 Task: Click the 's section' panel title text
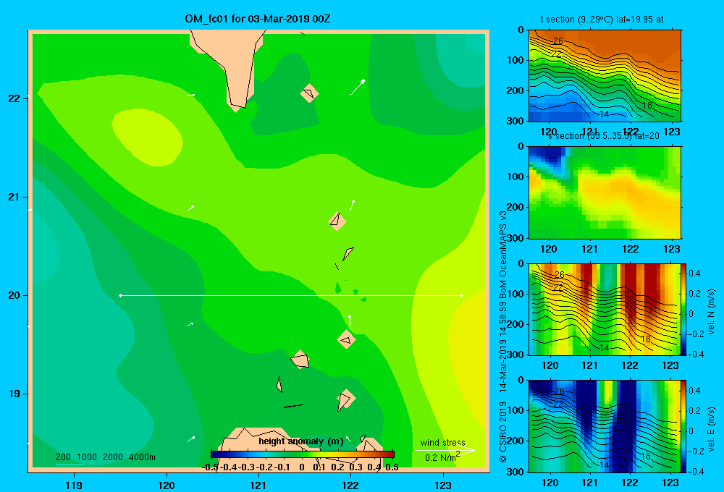tap(603, 136)
